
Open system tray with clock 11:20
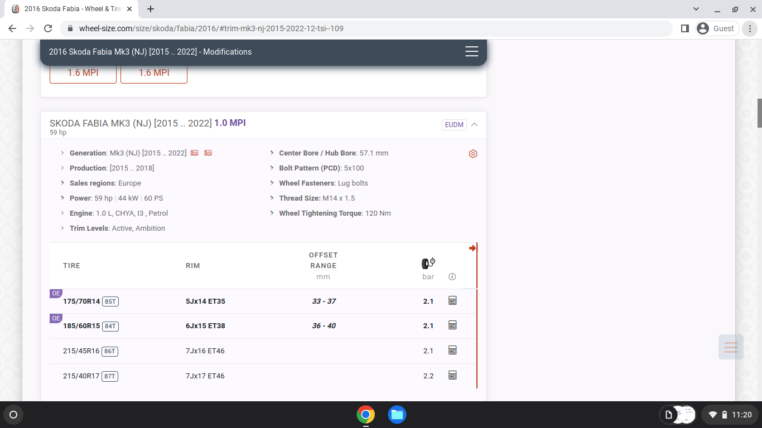pos(730,415)
